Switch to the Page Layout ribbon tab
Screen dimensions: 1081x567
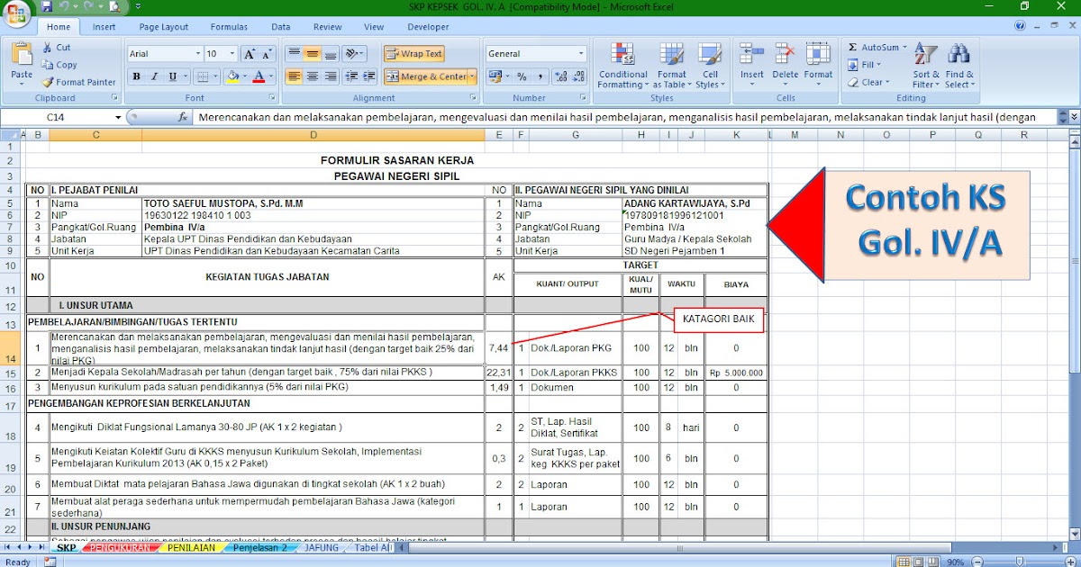(164, 27)
